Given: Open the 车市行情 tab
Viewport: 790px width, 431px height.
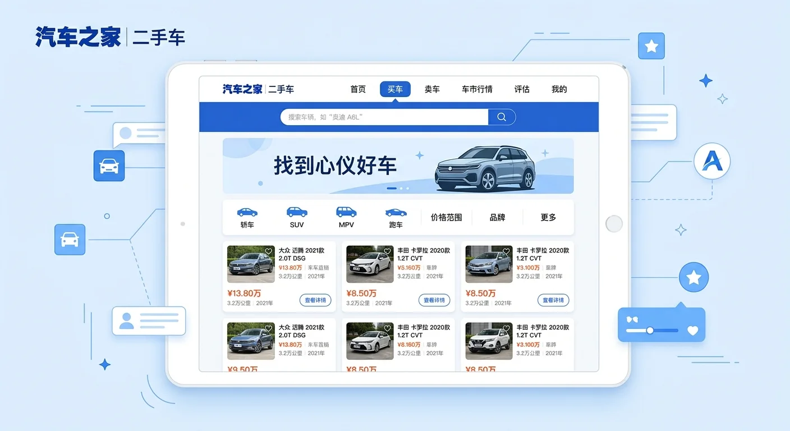Looking at the screenshot, I should tap(477, 89).
